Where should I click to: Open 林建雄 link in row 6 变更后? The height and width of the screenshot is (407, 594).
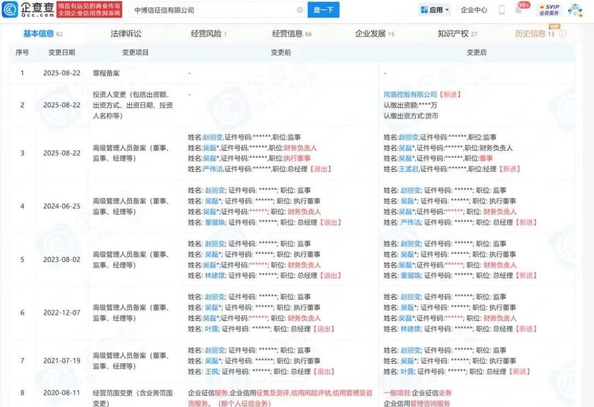point(411,329)
